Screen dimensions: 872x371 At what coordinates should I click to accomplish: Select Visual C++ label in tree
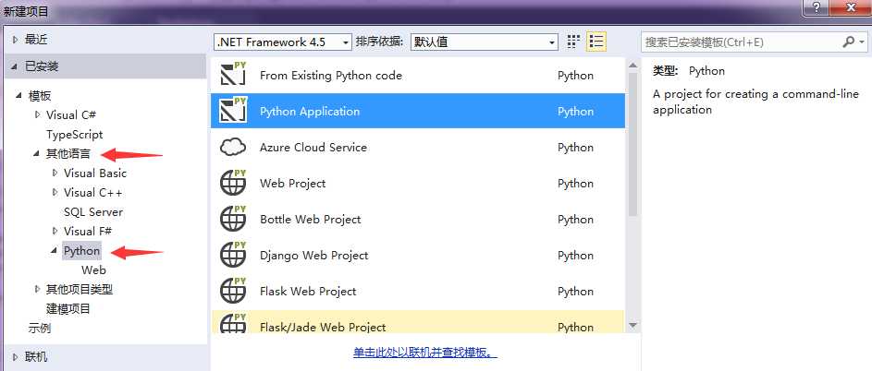coord(92,192)
